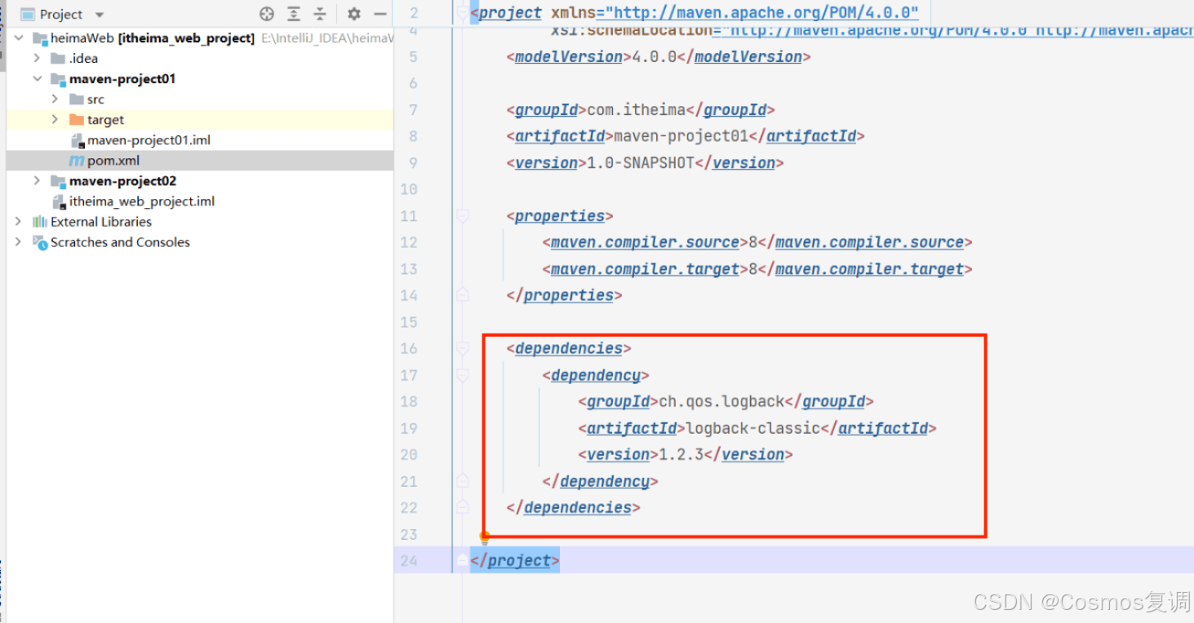This screenshot has height=623, width=1194.
Task: Click version value 1.2.3 on line 20
Action: pos(681,454)
